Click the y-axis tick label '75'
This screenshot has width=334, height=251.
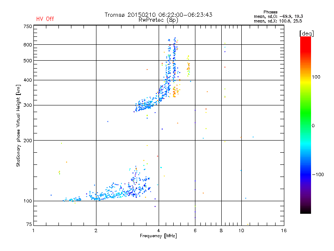[29, 224]
